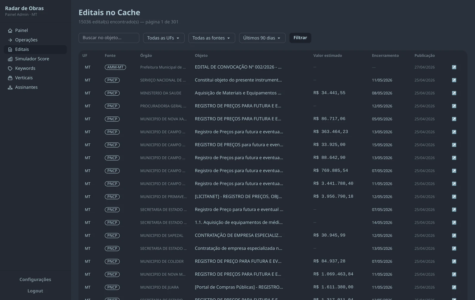This screenshot has width=475, height=300.
Task: Open external link for MUNICIPIO DE NOVA M row
Action: tap(454, 274)
